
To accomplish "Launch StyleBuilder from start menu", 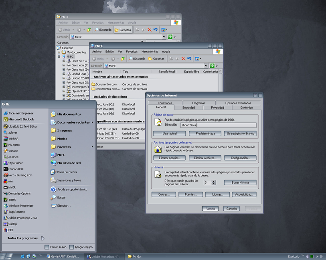I will click(x=13, y=163).
